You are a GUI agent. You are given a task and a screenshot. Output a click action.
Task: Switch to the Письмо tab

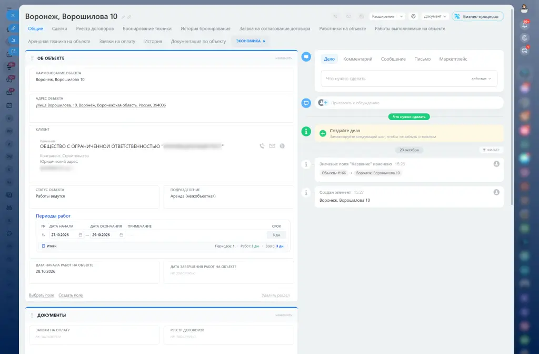[x=423, y=59]
